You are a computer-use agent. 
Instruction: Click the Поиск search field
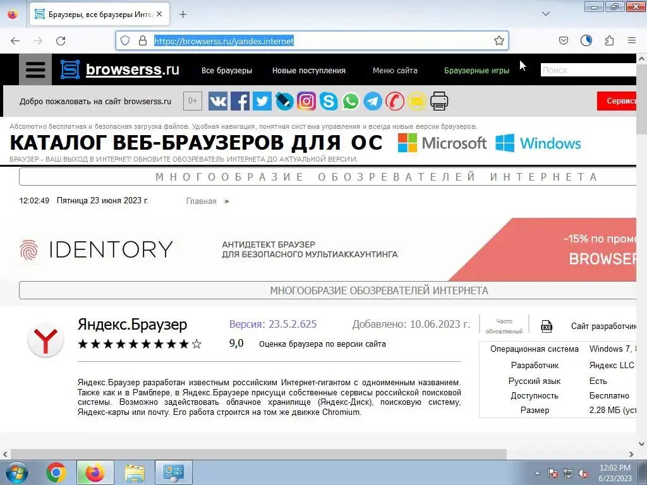588,70
